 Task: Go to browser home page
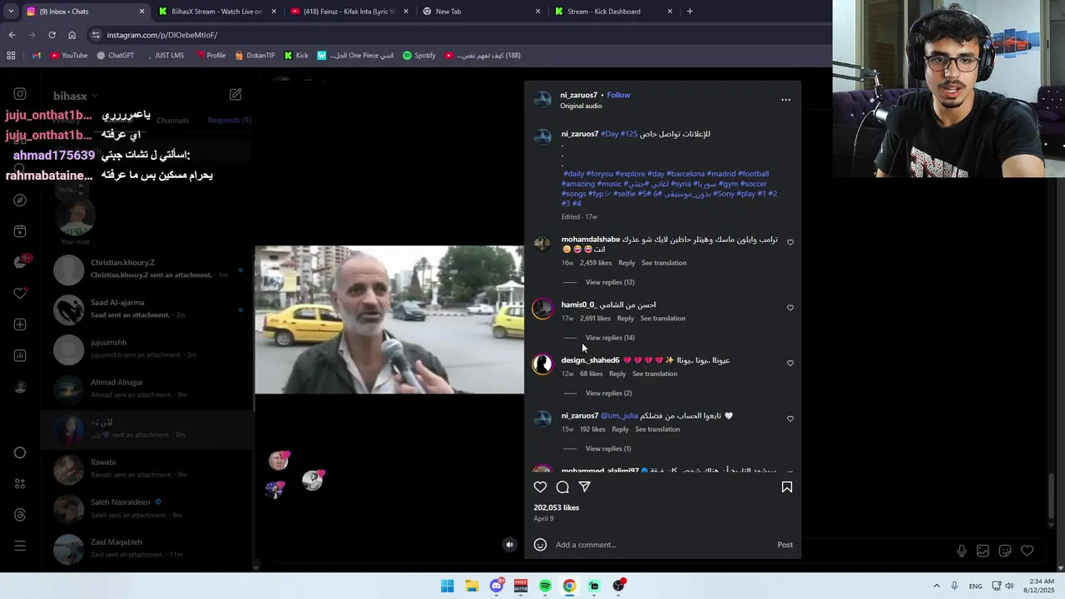point(72,35)
